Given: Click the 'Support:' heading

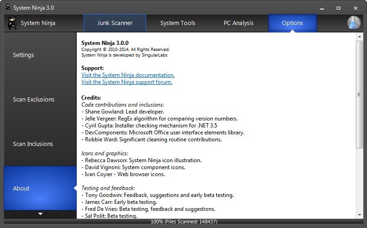Looking at the screenshot, I should 92,68.
